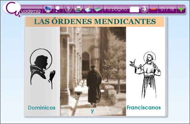The image size is (190, 124).
Task: Go to next page with green plus
Action: click(181, 9)
